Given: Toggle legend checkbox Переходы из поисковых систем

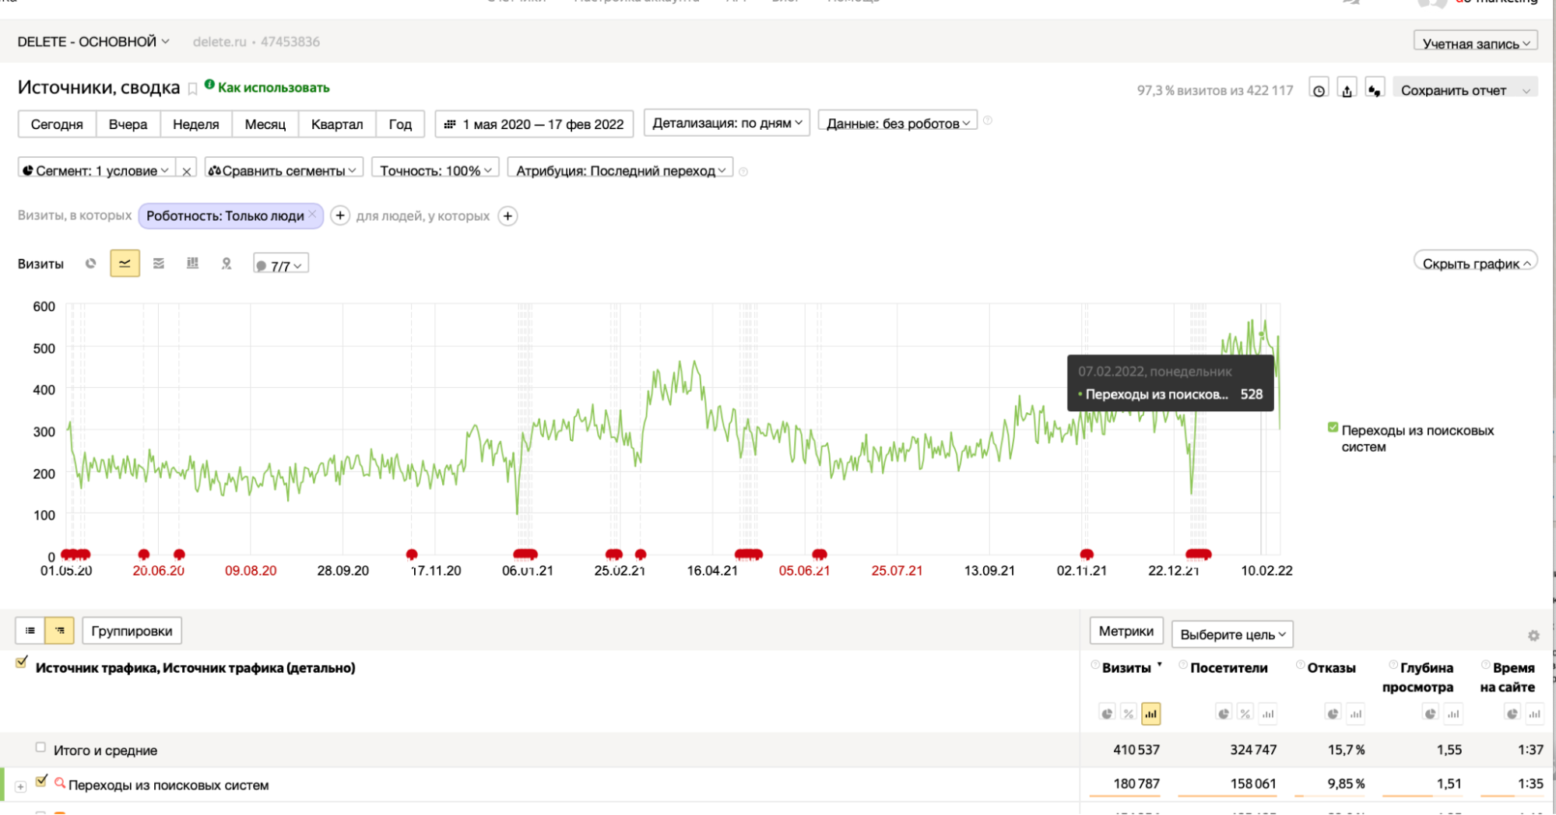Looking at the screenshot, I should tap(1333, 428).
